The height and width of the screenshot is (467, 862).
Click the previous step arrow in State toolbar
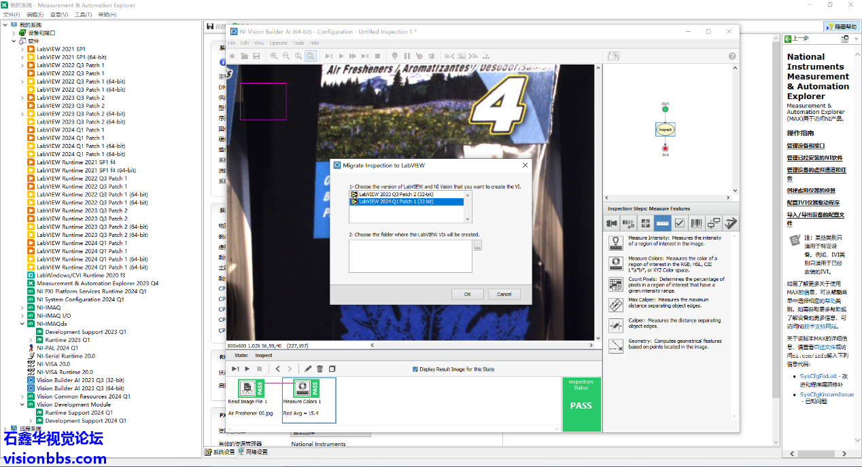(x=277, y=369)
